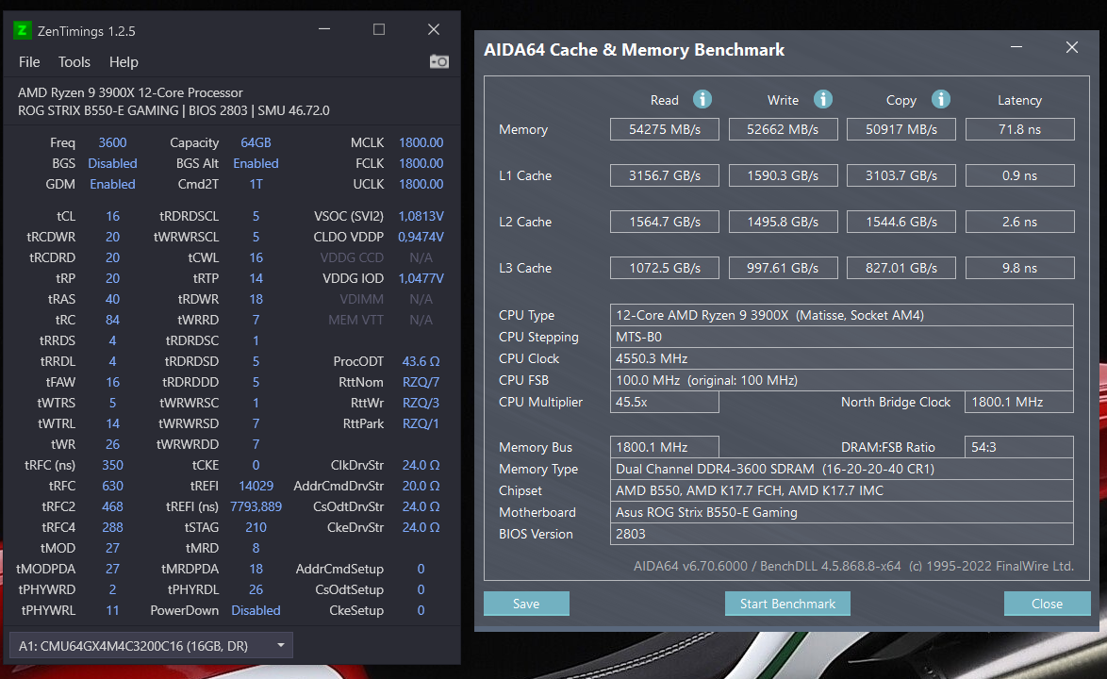Open the File menu in ZenTimings
Image resolution: width=1107 pixels, height=679 pixels.
click(29, 62)
